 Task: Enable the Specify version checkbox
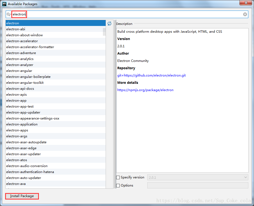118,177
